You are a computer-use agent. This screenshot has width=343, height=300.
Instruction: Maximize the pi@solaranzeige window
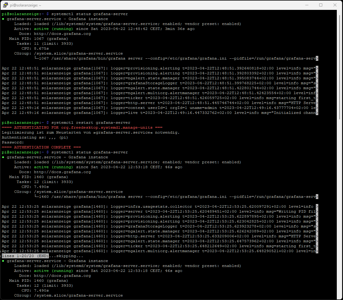pos(321,5)
